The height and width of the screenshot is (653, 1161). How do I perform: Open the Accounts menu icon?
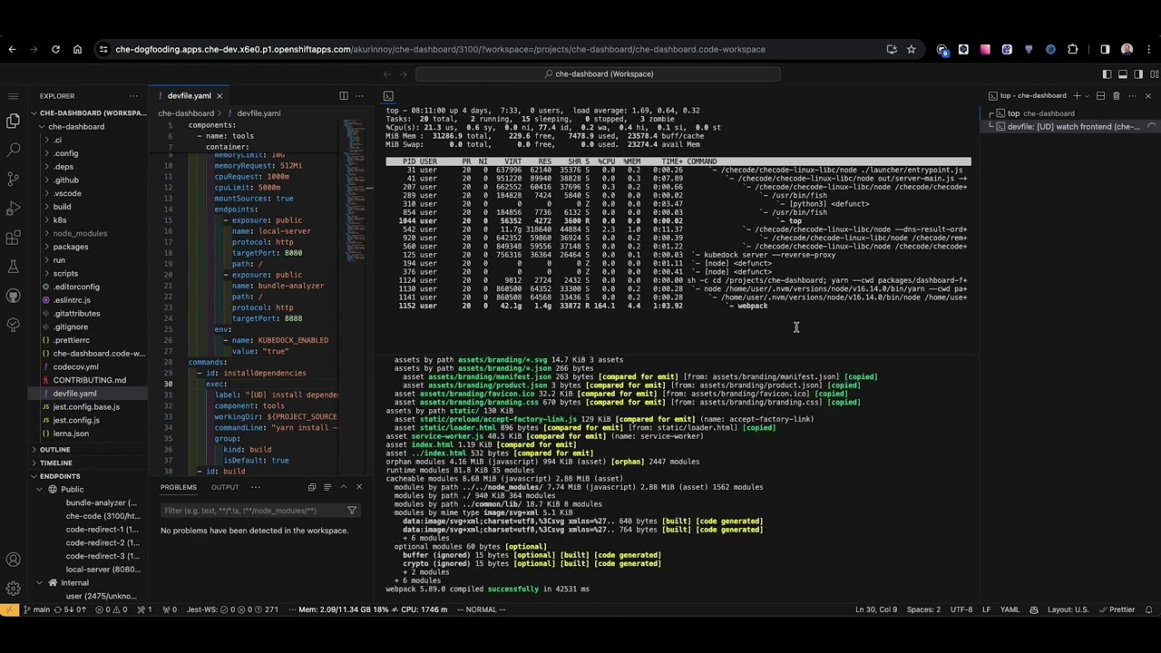(x=14, y=560)
